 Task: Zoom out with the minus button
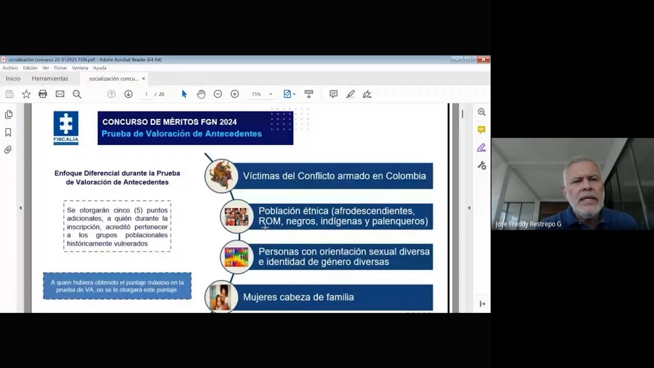coord(218,94)
